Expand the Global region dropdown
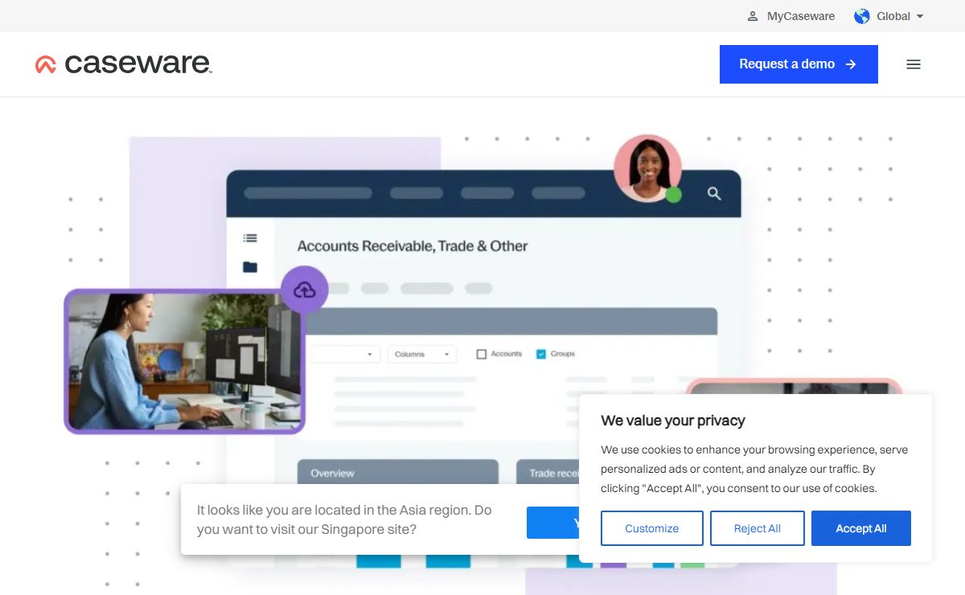The width and height of the screenshot is (965, 595). [919, 16]
